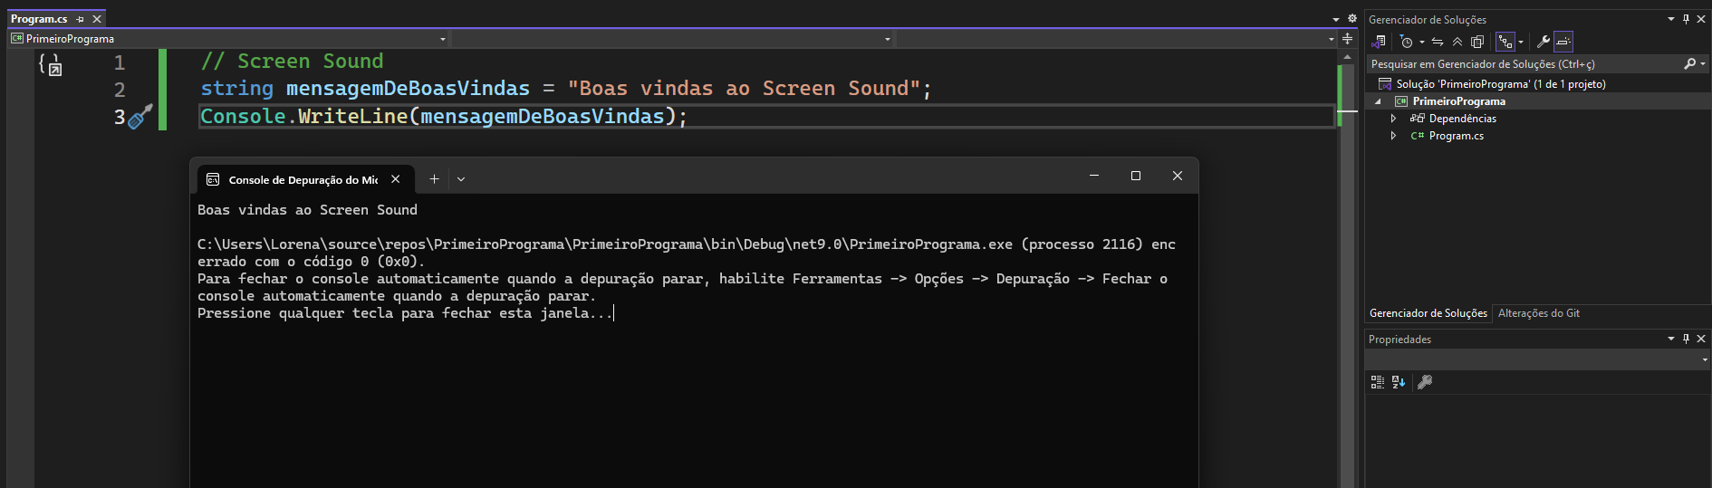The width and height of the screenshot is (1712, 488).
Task: Switch views with the Solution Explorer Visual Studio icon
Action: 1379,42
